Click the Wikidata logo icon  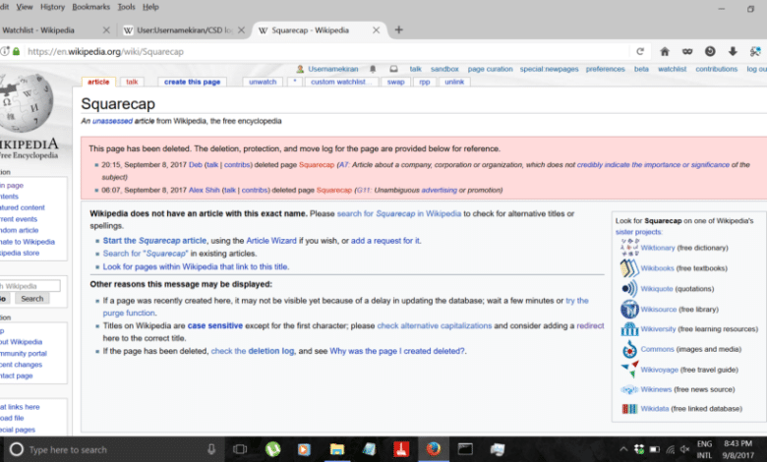[629, 409]
